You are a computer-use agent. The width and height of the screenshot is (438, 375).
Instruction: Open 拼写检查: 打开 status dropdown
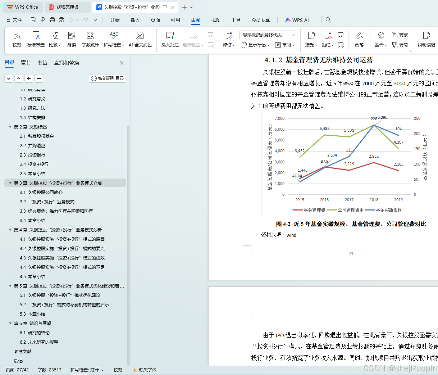[87, 370]
